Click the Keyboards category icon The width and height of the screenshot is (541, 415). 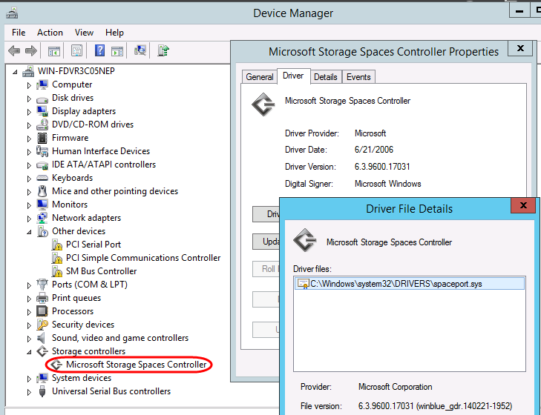42,178
